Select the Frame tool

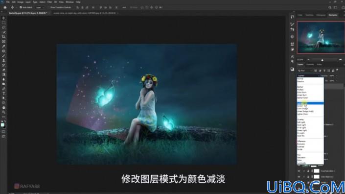click(x=3, y=42)
